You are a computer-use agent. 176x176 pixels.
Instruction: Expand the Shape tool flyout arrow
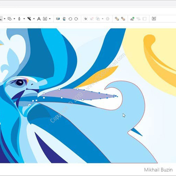[x=14, y=19]
